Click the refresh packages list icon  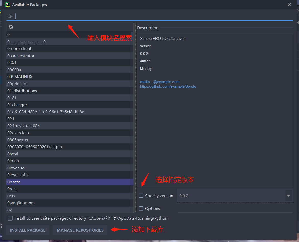[x=11, y=27]
